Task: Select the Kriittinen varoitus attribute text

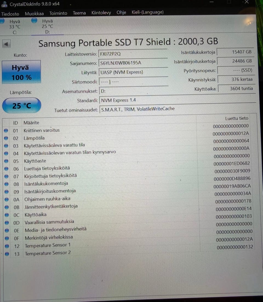Action: click(42, 130)
